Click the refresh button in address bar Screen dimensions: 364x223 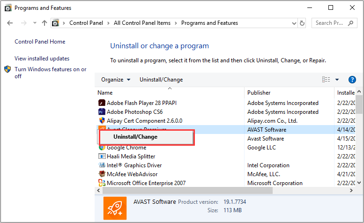pyautogui.click(x=302, y=23)
